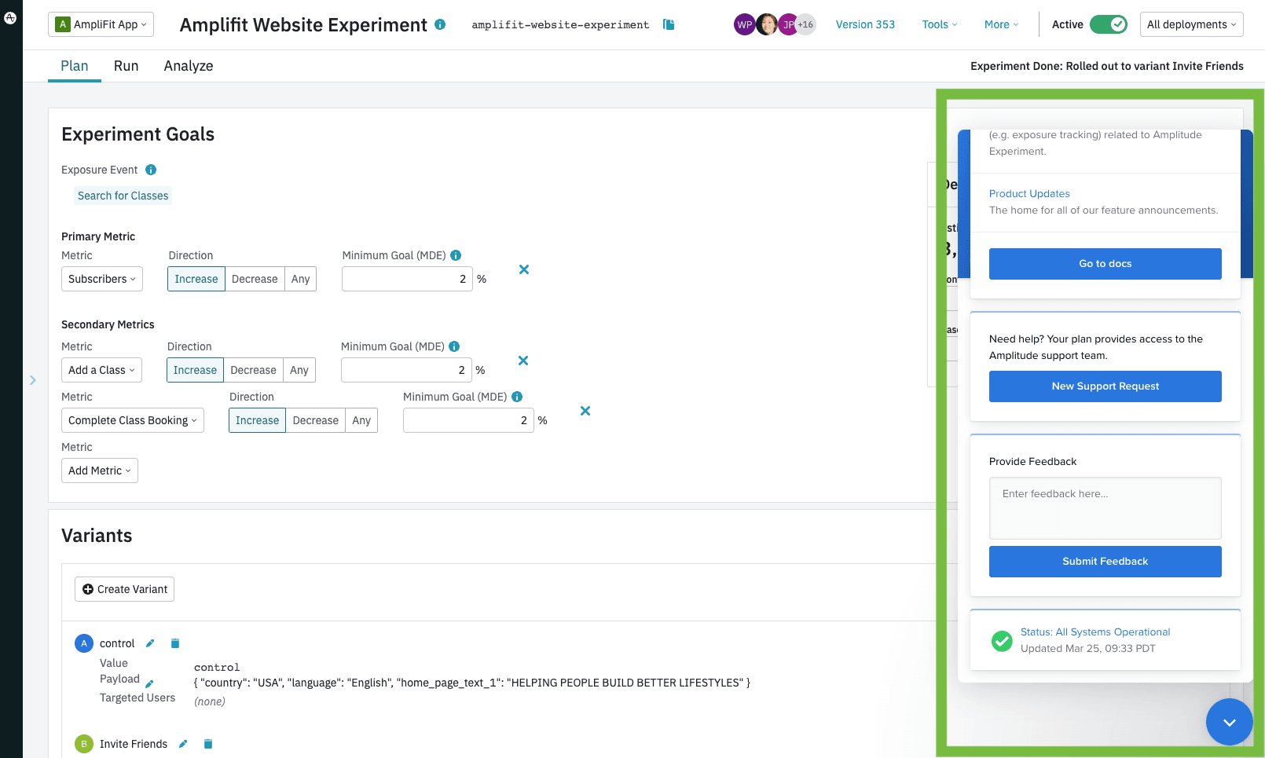Click the Enter feedback here text field

pyautogui.click(x=1105, y=508)
